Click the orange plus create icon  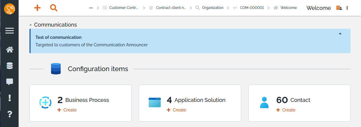point(37,8)
